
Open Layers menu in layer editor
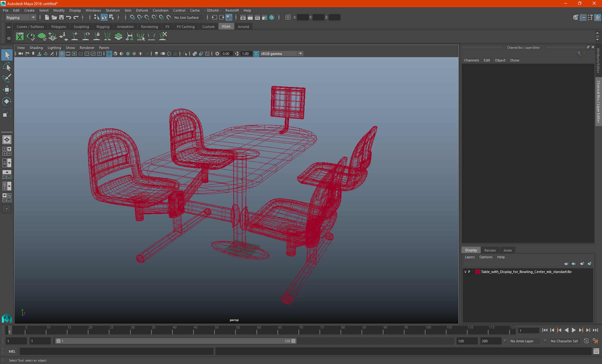(x=470, y=257)
